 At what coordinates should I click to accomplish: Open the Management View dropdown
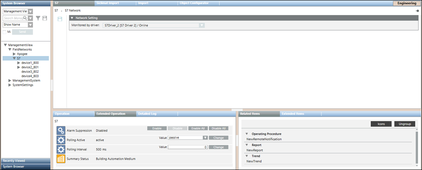click(30, 11)
